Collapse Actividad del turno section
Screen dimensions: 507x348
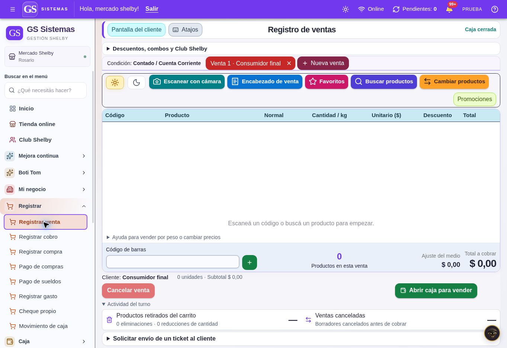(x=126, y=304)
